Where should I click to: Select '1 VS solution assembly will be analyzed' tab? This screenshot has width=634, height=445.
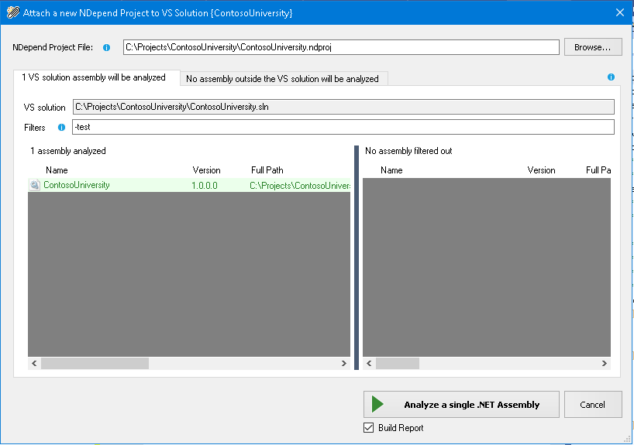[x=97, y=77]
